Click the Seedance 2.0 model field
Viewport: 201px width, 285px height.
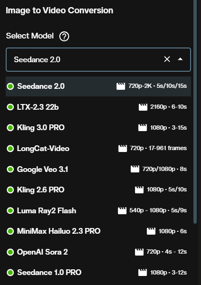coord(98,59)
